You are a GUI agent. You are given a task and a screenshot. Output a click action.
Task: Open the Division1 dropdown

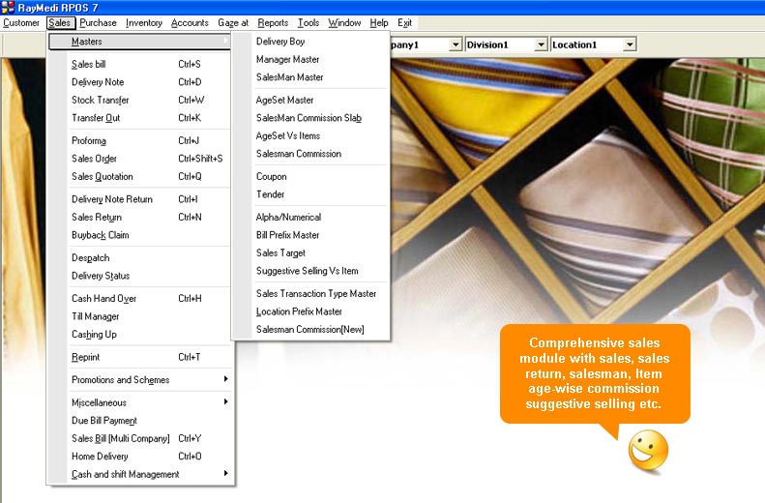coord(541,44)
